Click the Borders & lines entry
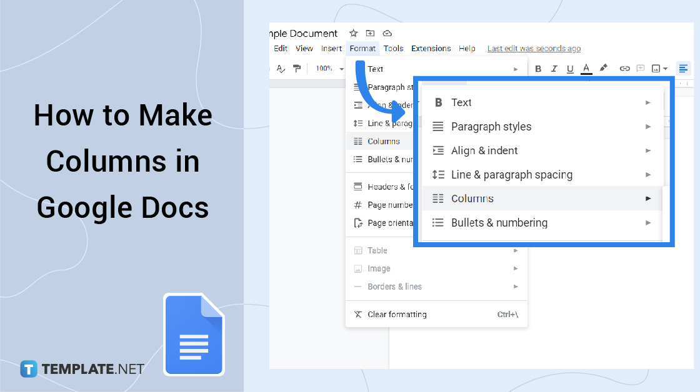This screenshot has height=392, width=700. (437, 287)
